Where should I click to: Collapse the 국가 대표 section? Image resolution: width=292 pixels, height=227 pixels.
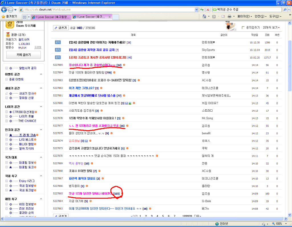pyautogui.click(x=41, y=157)
